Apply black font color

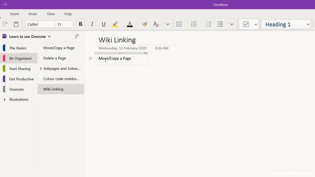click(x=130, y=24)
